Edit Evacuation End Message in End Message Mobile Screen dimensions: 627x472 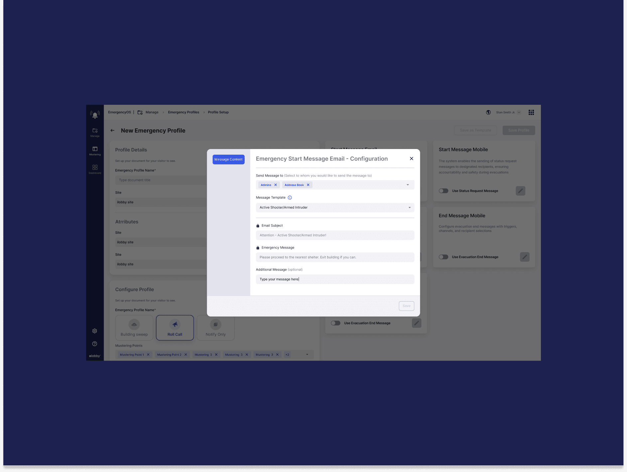(525, 257)
